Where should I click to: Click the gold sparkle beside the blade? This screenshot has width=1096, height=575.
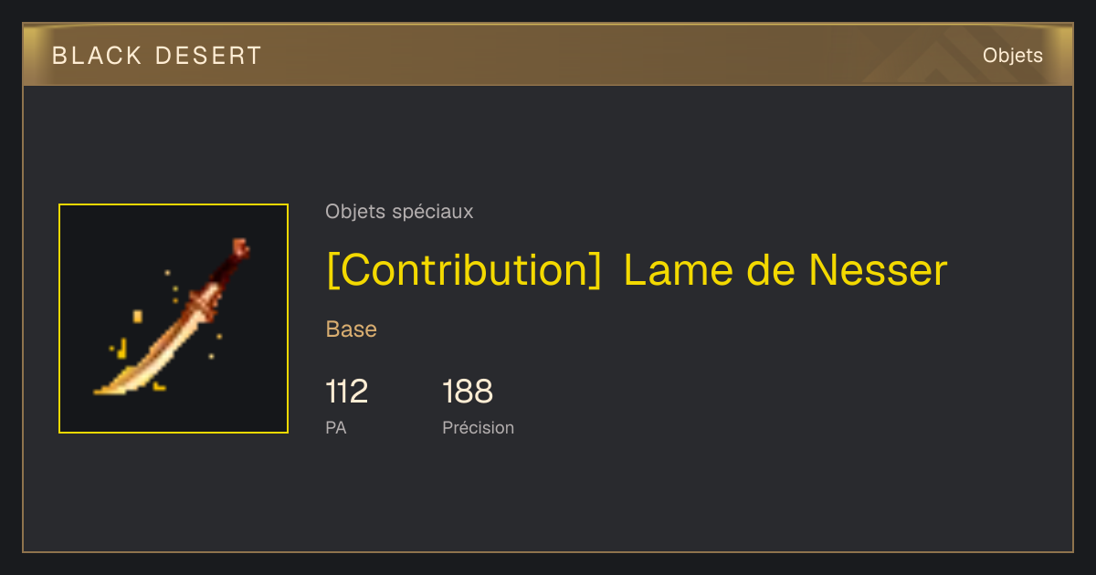tap(138, 317)
